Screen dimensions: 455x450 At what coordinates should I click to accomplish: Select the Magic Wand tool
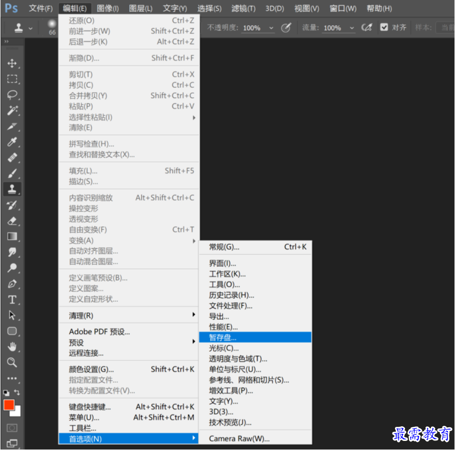12,110
